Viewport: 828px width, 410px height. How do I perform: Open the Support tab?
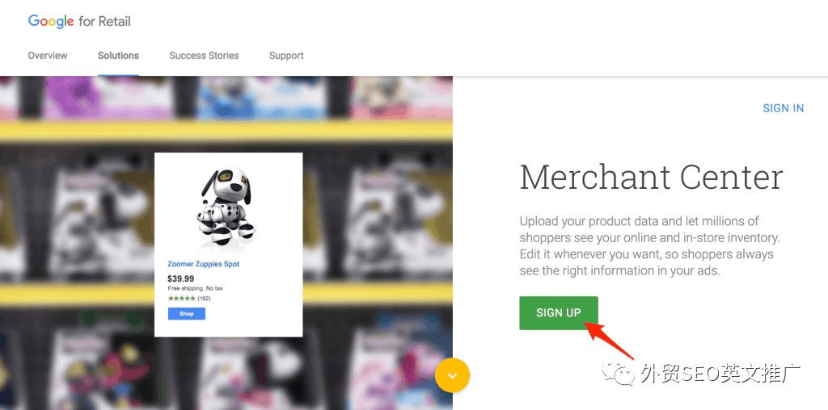[286, 56]
